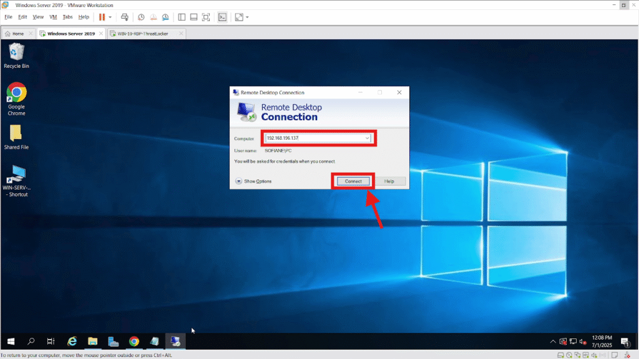639x359 pixels.
Task: Open the View menu
Action: point(38,17)
